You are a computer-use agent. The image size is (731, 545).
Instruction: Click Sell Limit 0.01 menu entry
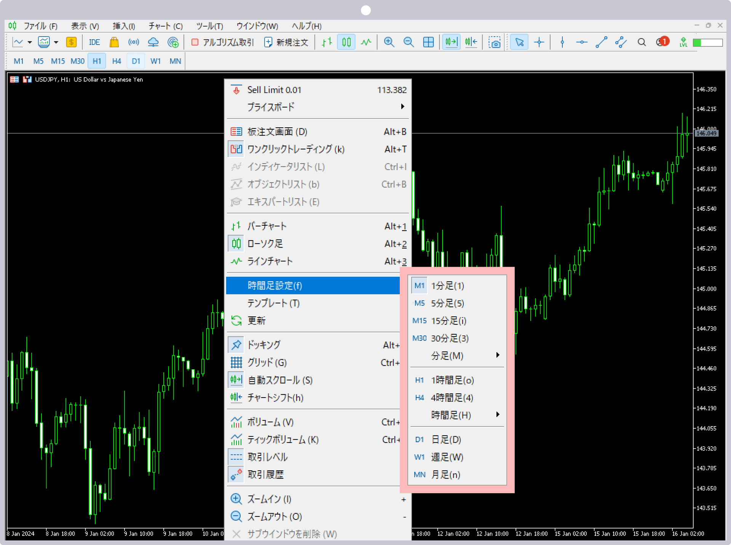318,90
